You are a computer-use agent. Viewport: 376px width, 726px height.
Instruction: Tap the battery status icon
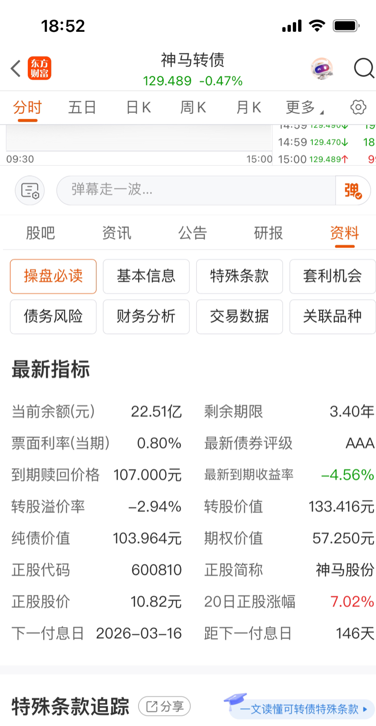pos(347,26)
